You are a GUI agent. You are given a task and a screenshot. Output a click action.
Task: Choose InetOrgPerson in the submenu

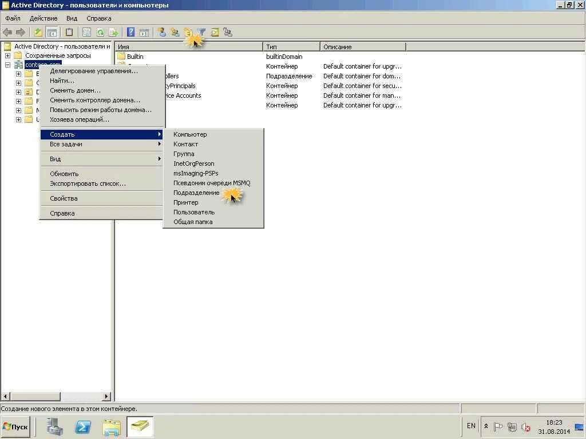[213, 163]
